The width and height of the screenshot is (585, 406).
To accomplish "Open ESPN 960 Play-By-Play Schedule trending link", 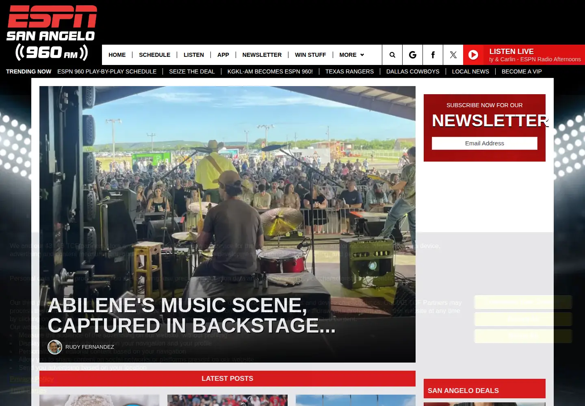I will 107,71.
